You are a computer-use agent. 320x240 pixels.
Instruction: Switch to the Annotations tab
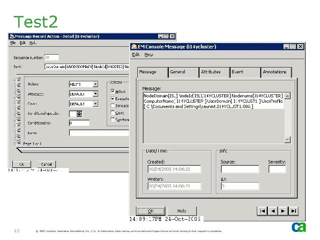(276, 72)
